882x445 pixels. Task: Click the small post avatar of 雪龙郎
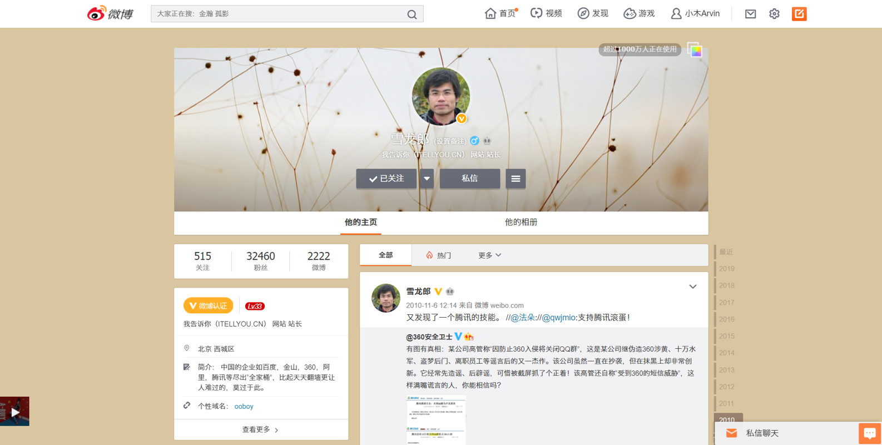(x=386, y=298)
